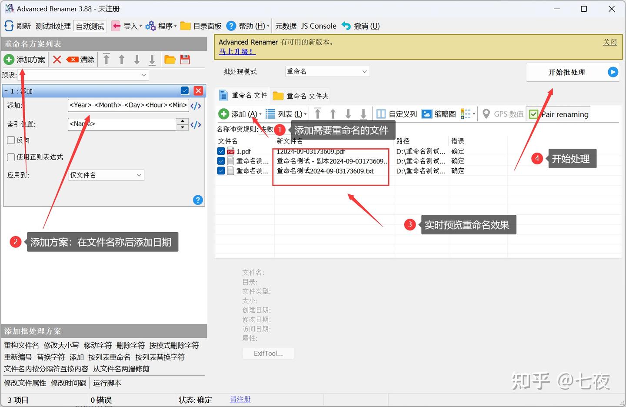The height and width of the screenshot is (407, 626).
Task: Add a 修改时间戳 method
Action: tap(69, 383)
